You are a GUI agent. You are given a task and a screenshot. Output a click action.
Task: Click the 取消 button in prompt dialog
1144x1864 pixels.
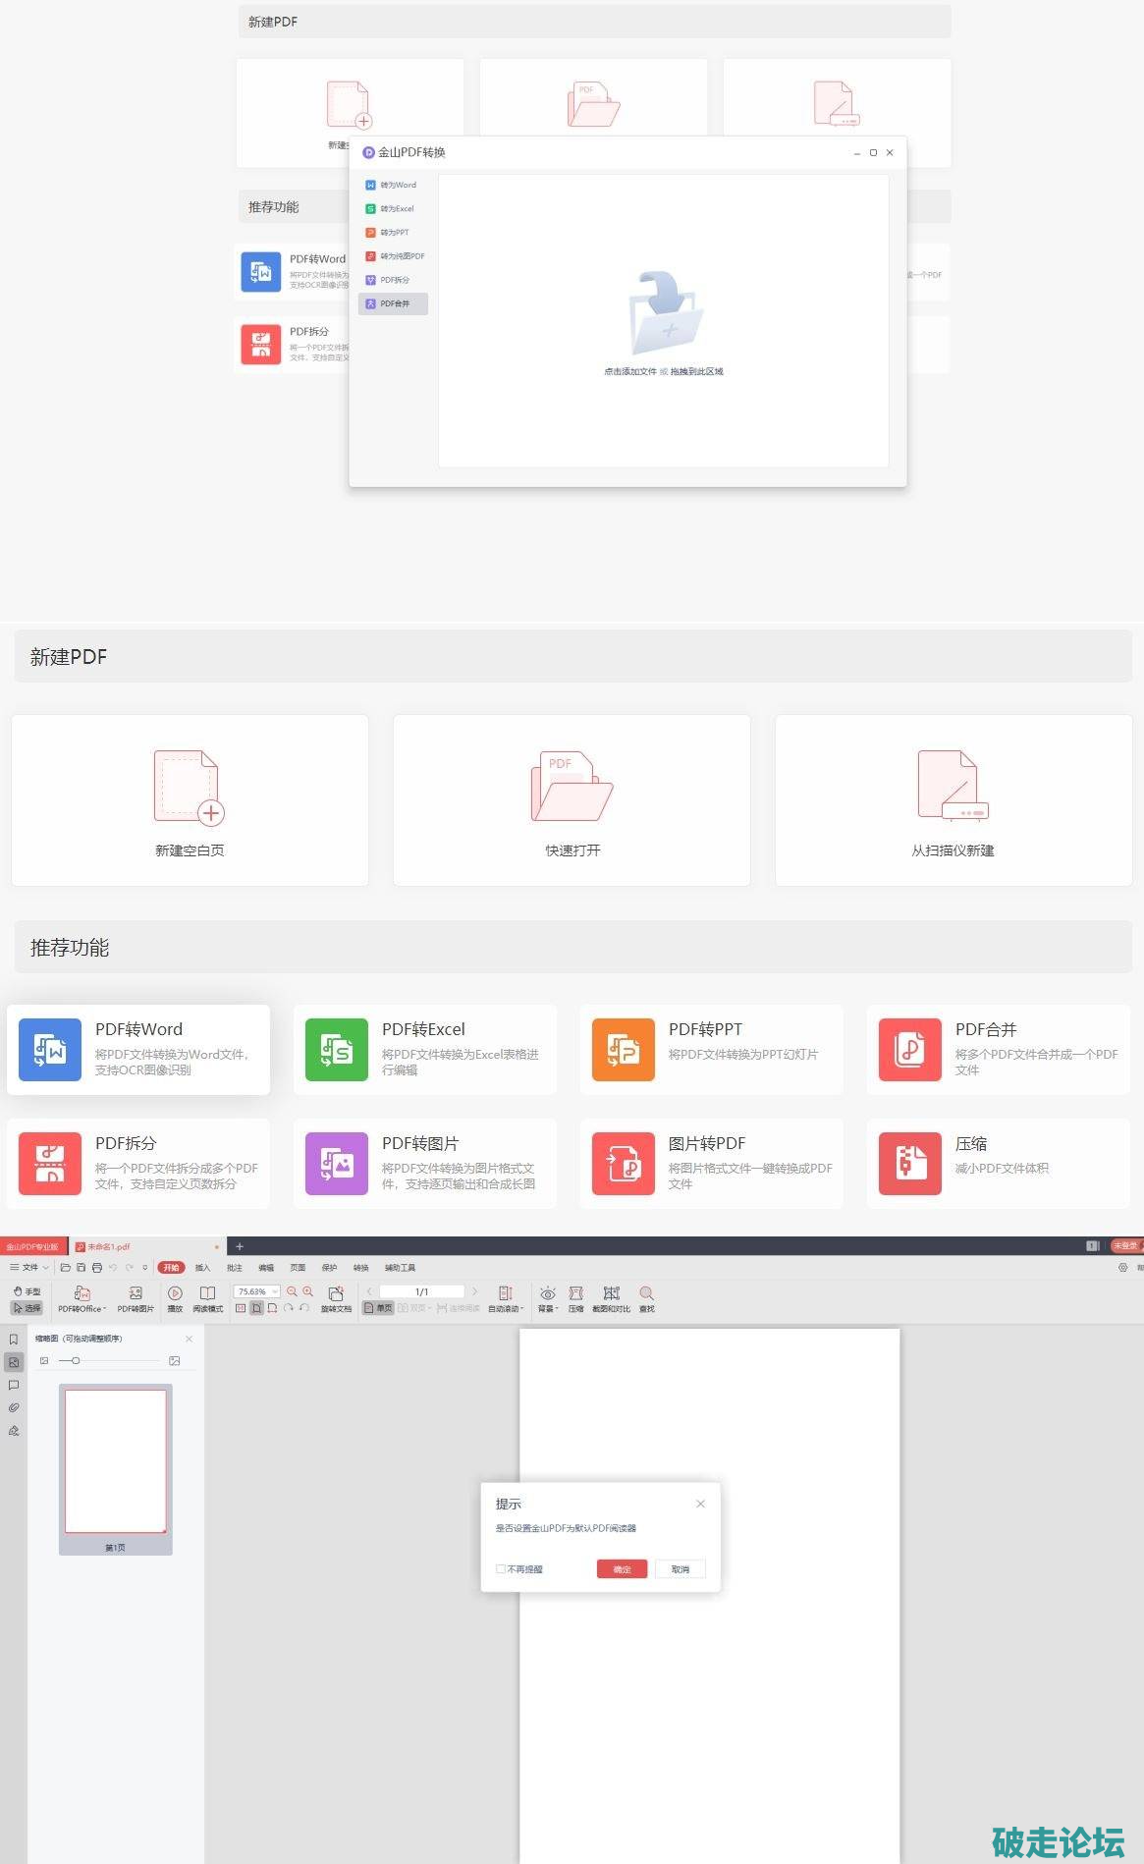click(x=680, y=1569)
